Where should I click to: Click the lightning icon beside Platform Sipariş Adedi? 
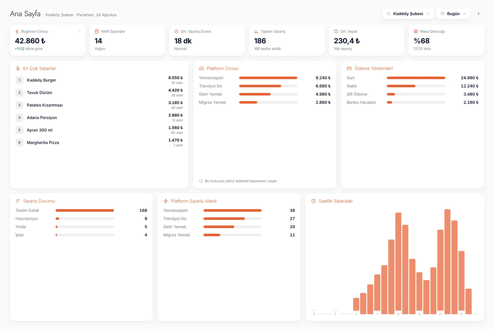165,201
